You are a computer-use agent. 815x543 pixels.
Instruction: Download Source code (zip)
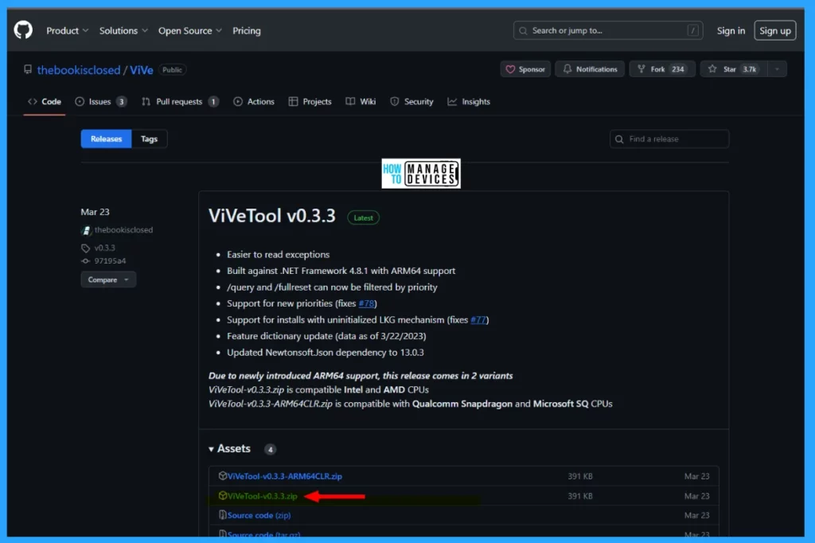click(259, 515)
